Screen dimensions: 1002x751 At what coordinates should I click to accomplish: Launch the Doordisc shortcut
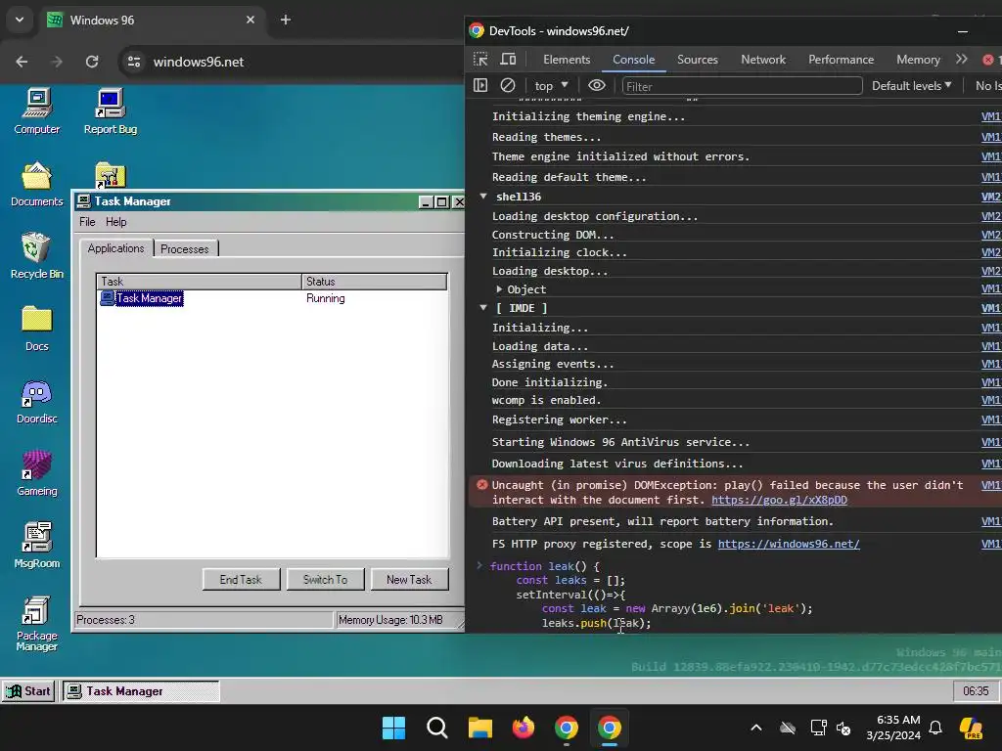(x=36, y=401)
